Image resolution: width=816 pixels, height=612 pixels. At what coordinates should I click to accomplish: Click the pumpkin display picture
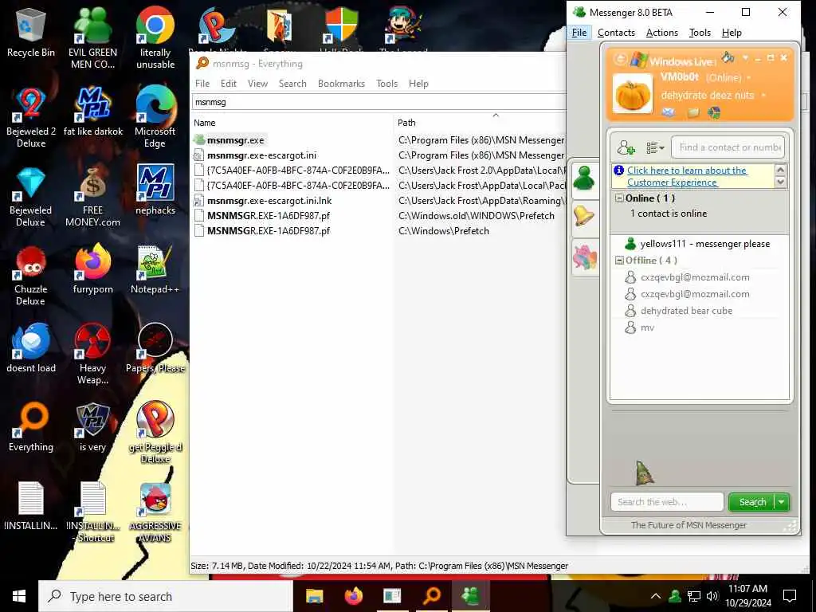click(x=632, y=94)
